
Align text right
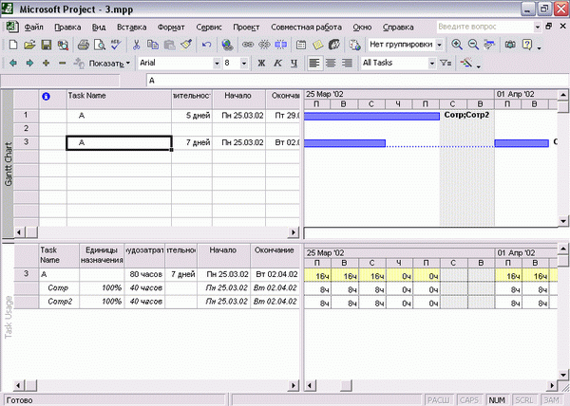pos(347,64)
